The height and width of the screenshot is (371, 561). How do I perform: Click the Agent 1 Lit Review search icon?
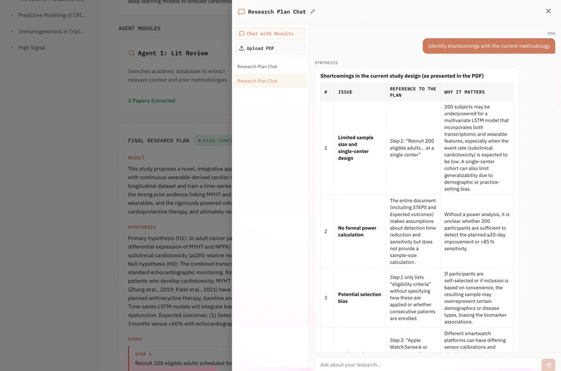pos(132,53)
